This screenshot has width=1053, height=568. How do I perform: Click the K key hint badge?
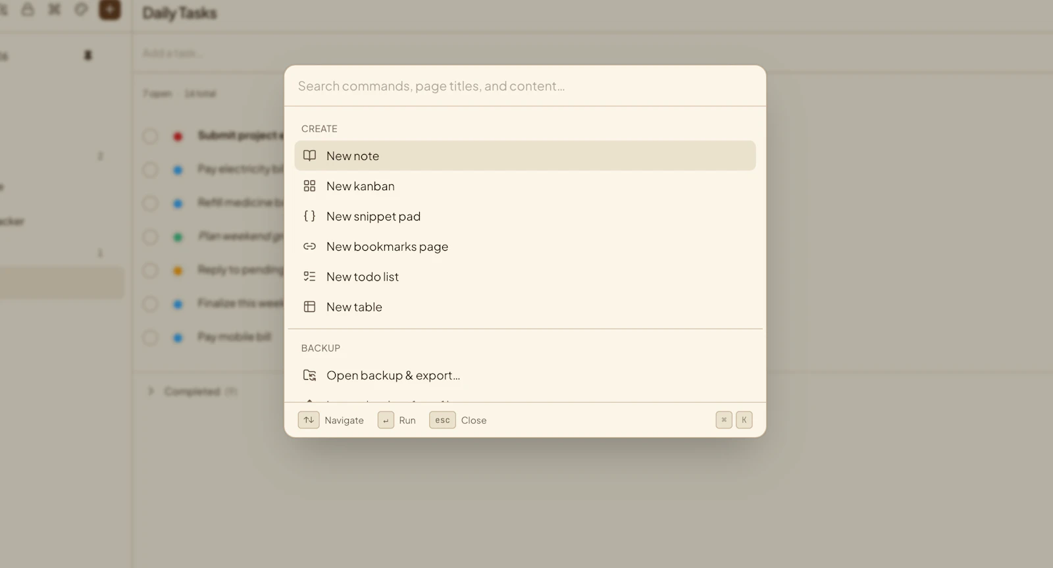[744, 420]
